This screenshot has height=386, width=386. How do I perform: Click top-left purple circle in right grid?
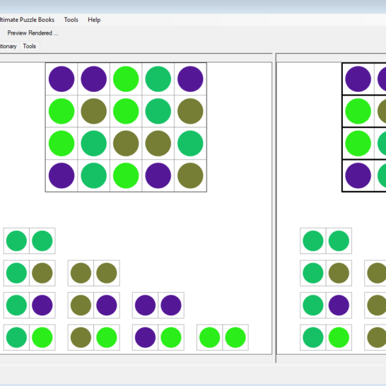tap(358, 78)
